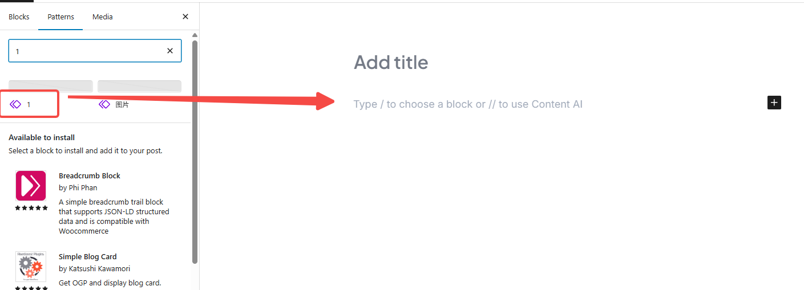The image size is (804, 290).
Task: Click the inserter scrollbar up arrow
Action: pos(195,35)
